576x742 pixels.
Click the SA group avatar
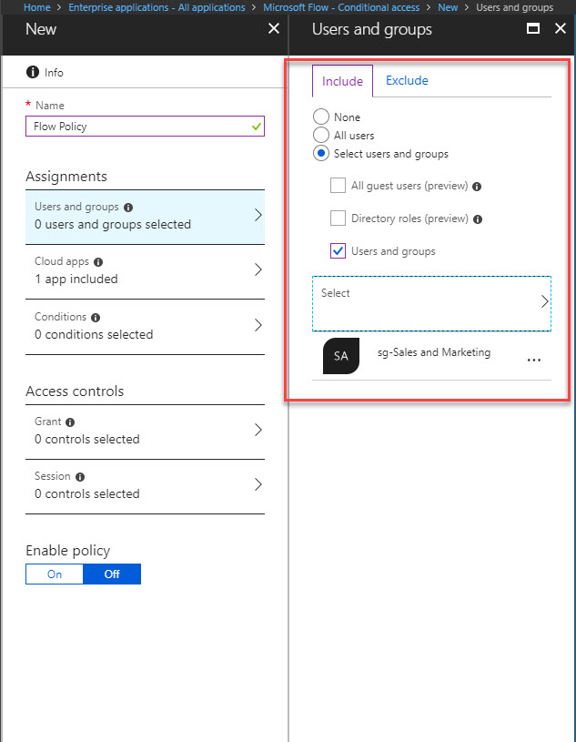(x=341, y=356)
